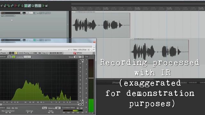Screen dimensions: 205x115
Task: Toggle the metronome icon
Action: point(22,6)
